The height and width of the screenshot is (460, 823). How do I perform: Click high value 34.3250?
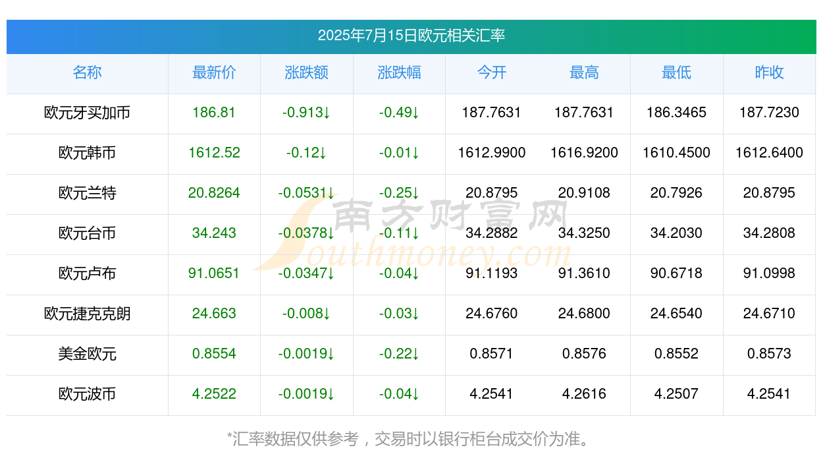click(584, 233)
